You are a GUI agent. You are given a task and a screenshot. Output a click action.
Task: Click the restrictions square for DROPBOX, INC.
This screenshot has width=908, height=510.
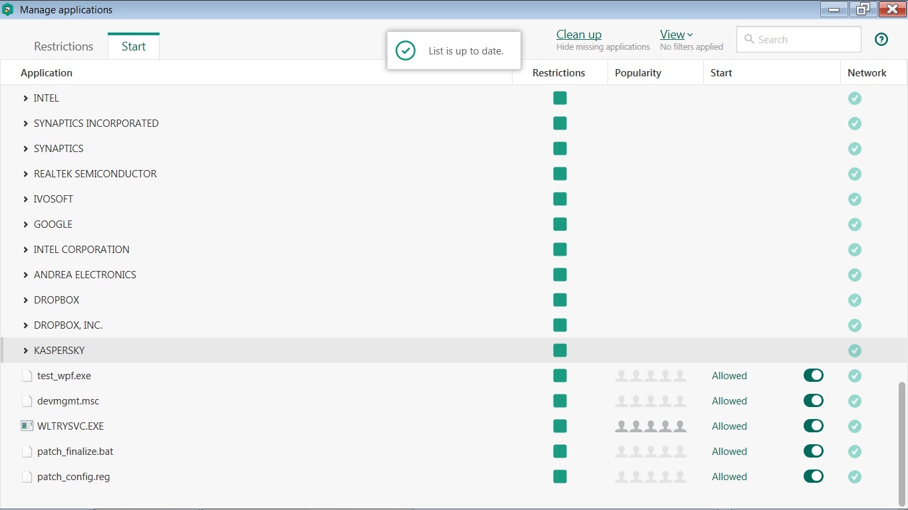(560, 325)
